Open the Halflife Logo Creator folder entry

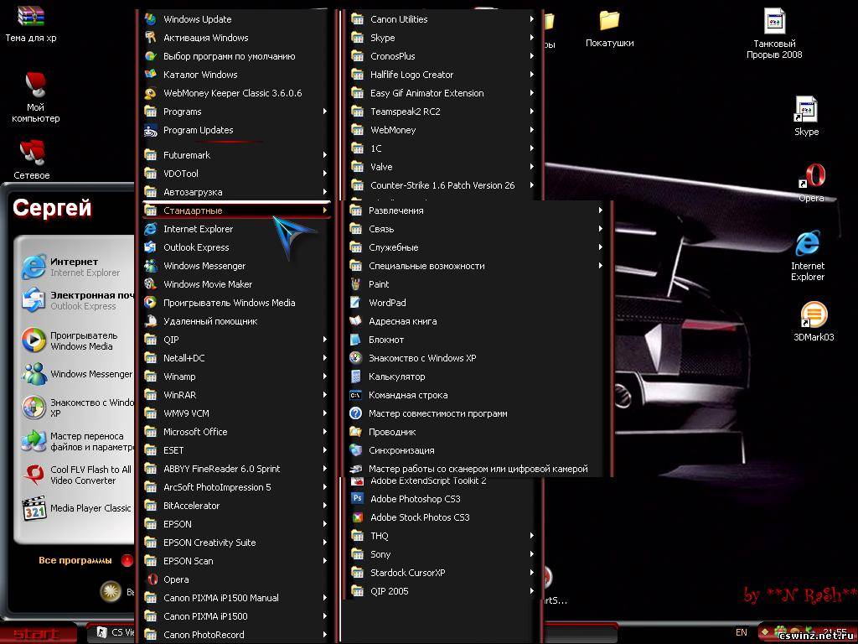(x=443, y=75)
